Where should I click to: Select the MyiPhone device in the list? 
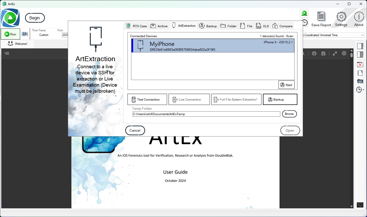coord(213,46)
